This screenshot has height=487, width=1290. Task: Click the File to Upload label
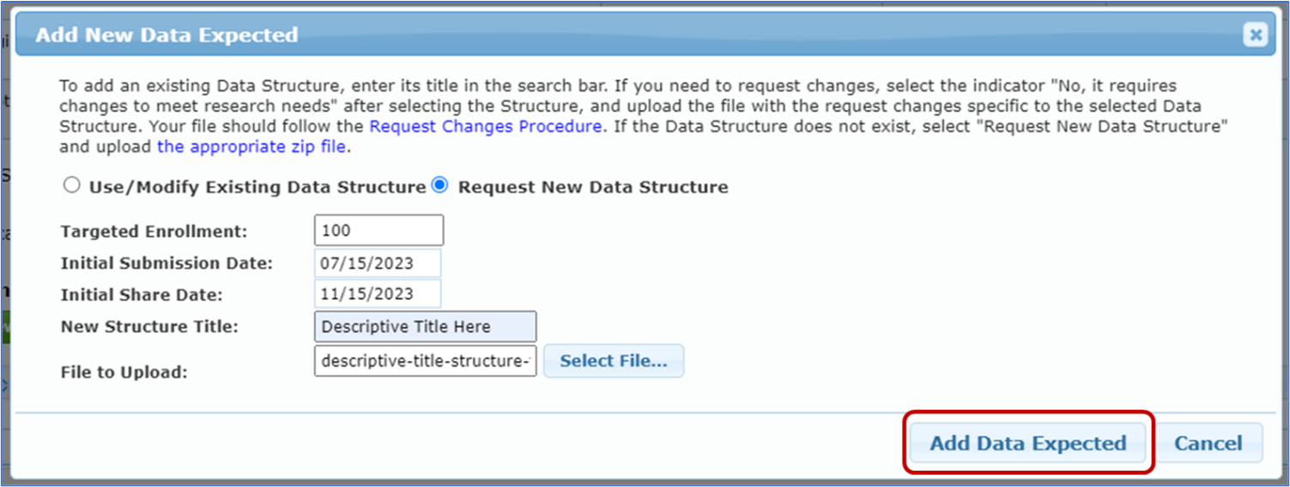pos(124,372)
